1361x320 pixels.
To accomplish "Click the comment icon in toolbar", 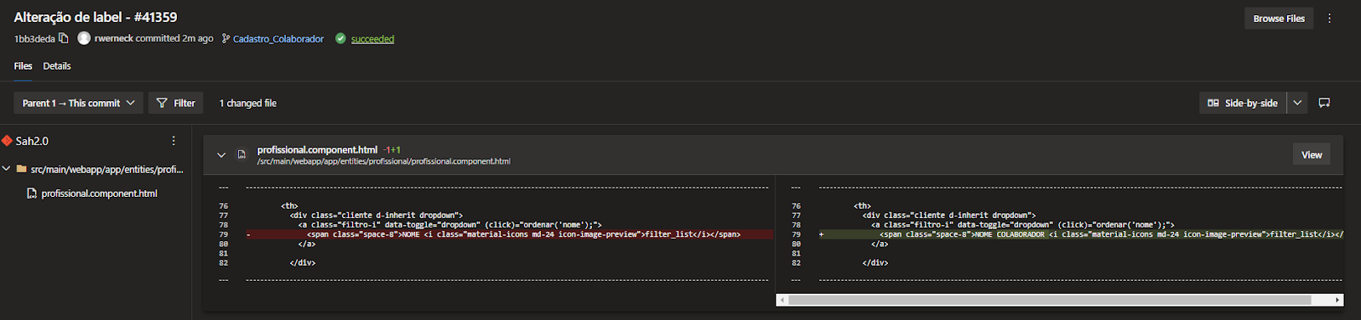I will pyautogui.click(x=1324, y=103).
